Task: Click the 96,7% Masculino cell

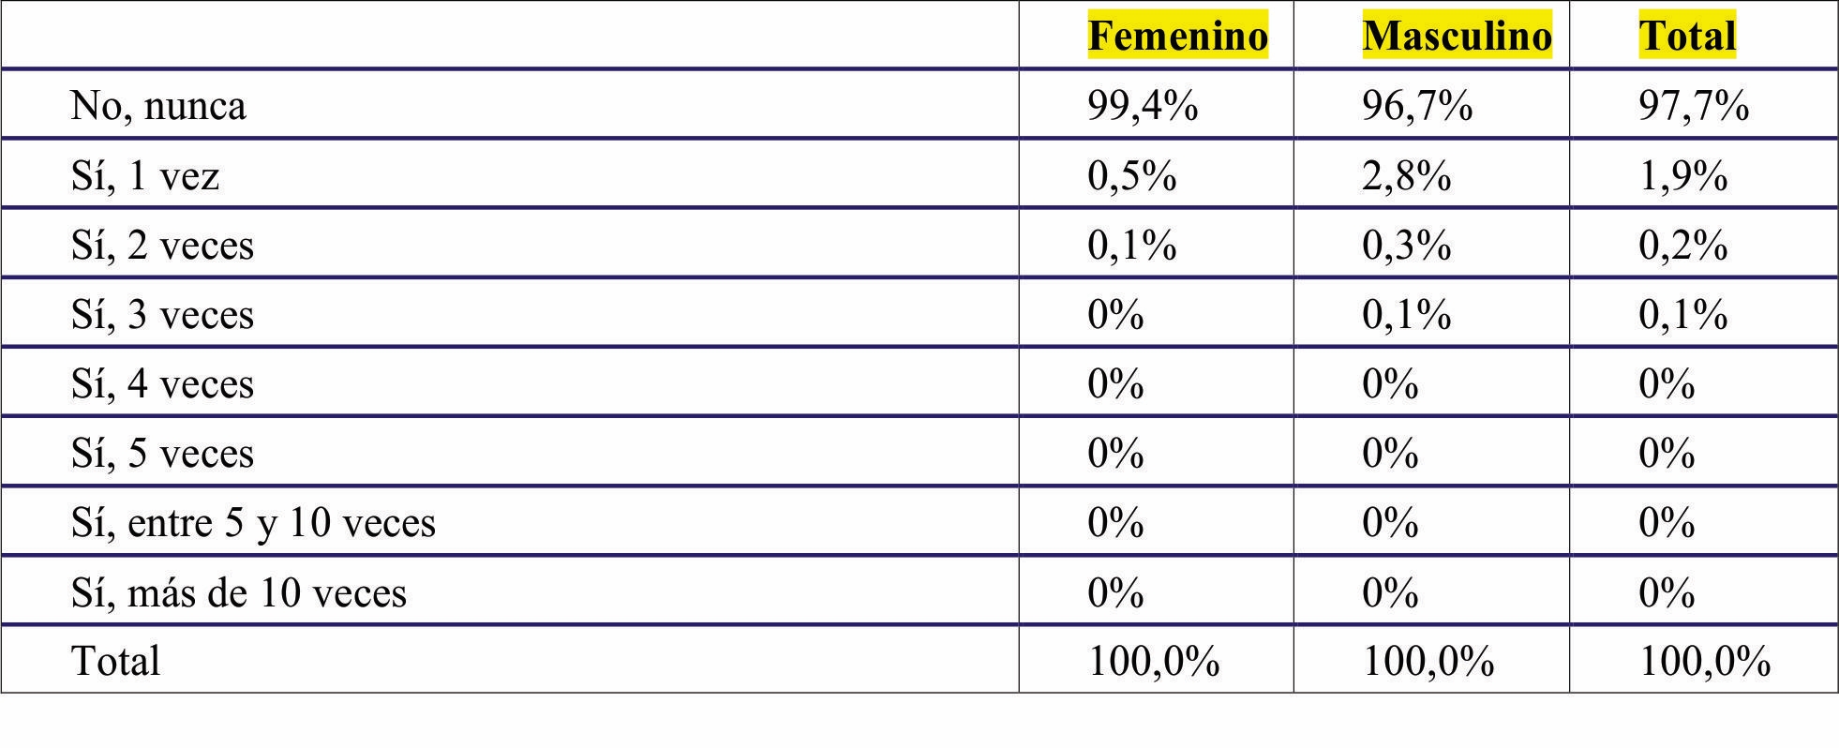Action: point(1417,105)
